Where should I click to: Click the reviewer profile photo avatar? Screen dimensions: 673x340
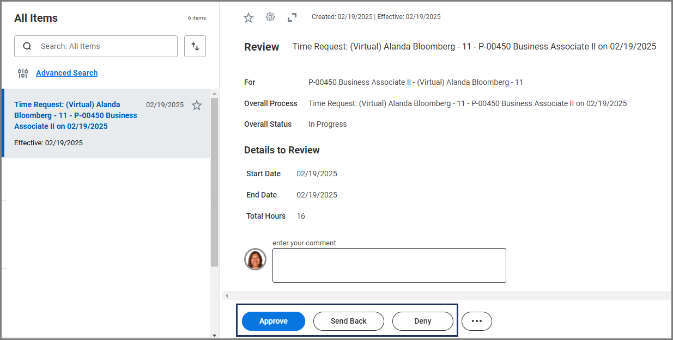click(255, 259)
